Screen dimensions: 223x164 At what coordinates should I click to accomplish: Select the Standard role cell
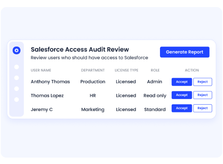(155, 110)
